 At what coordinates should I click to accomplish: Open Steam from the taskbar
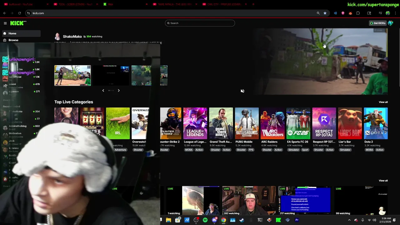[242, 220]
